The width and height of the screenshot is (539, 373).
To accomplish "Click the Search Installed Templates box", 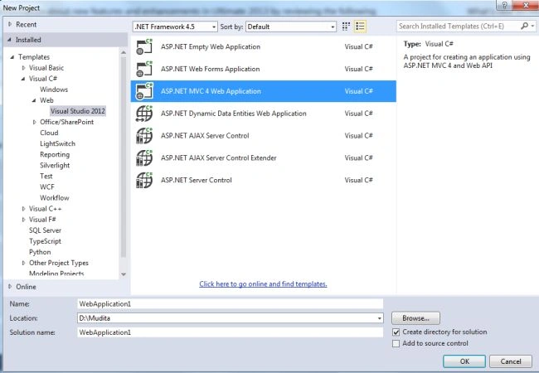I will tap(459, 26).
